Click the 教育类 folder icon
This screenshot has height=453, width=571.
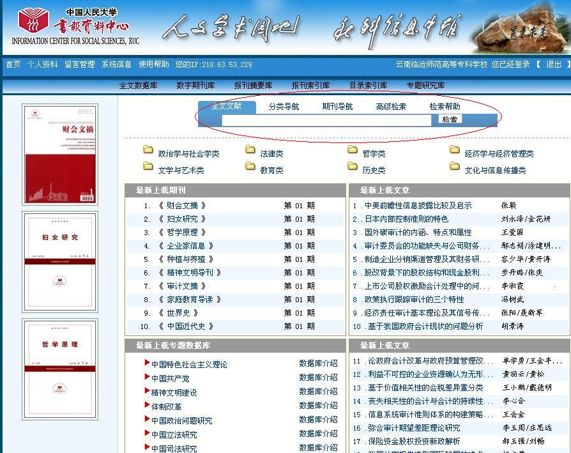coord(250,167)
